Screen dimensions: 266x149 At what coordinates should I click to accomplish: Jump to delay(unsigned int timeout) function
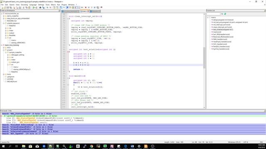(x=223, y=20)
